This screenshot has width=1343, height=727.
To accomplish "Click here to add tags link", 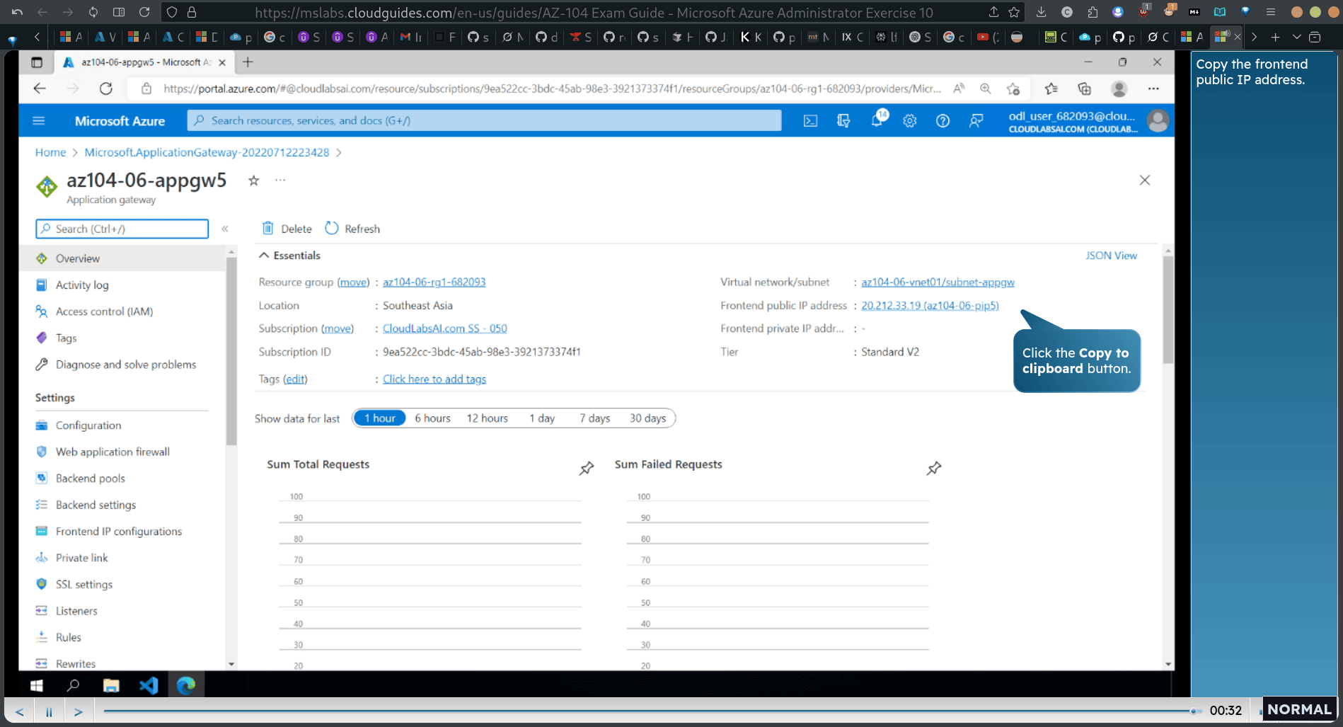I will pos(434,379).
